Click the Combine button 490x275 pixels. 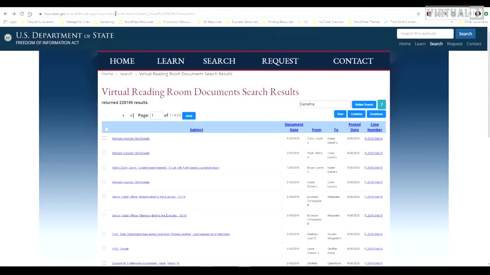(356, 114)
